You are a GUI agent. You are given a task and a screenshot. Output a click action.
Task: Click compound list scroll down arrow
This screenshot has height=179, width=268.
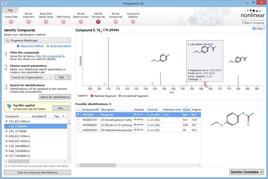69,158
